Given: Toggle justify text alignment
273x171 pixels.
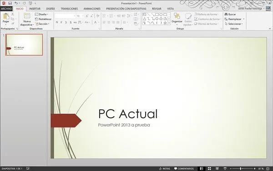Looking at the screenshot, I should pyautogui.click(x=118, y=22).
